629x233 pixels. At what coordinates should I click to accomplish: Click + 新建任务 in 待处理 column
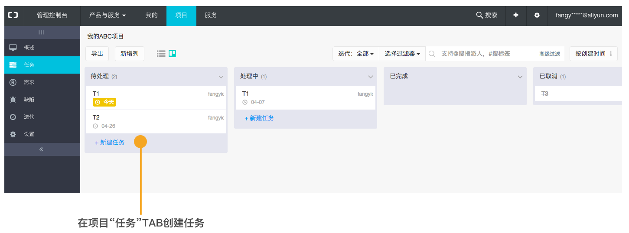coord(110,142)
